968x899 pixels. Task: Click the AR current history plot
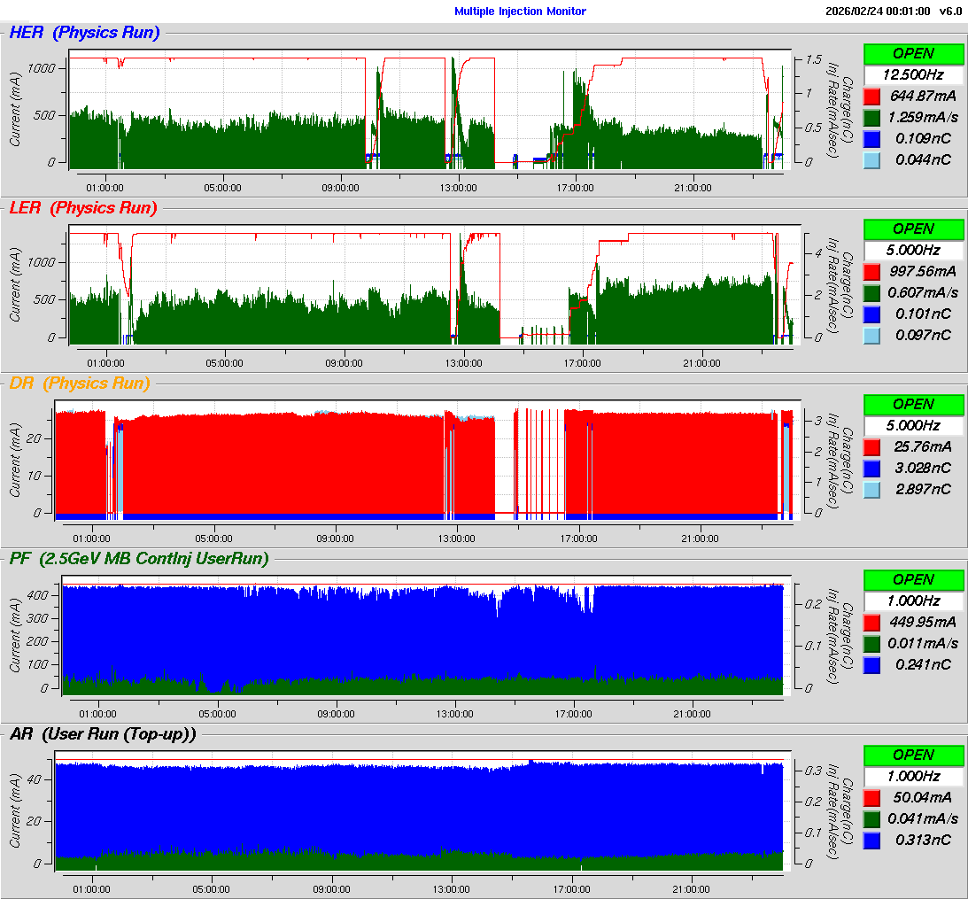point(422,810)
